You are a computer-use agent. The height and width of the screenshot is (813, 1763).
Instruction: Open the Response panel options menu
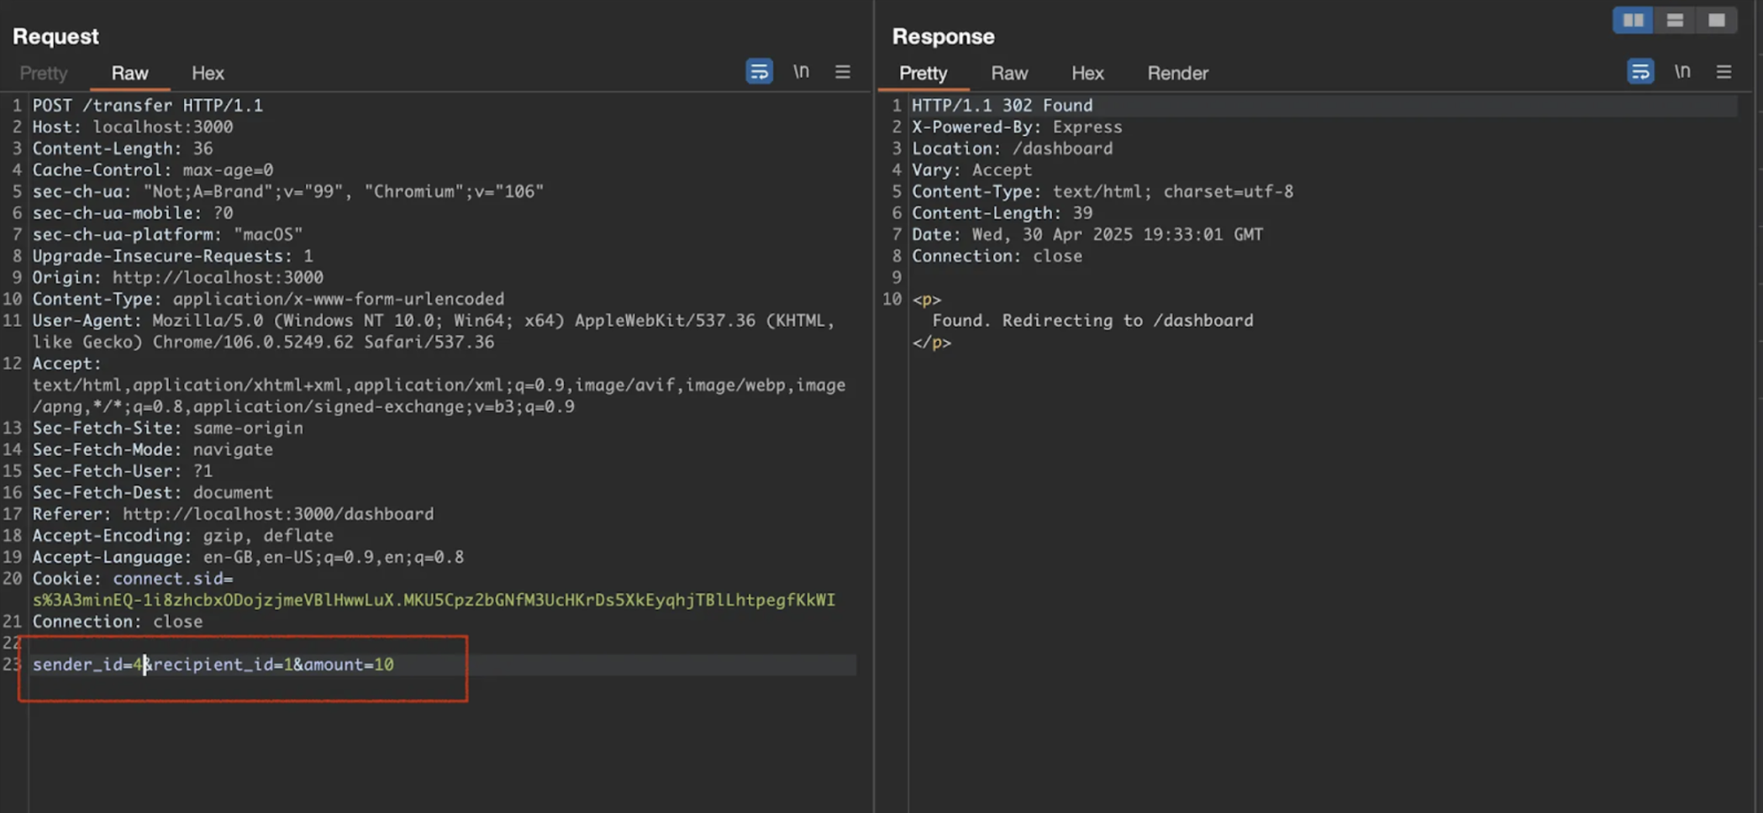point(1724,72)
